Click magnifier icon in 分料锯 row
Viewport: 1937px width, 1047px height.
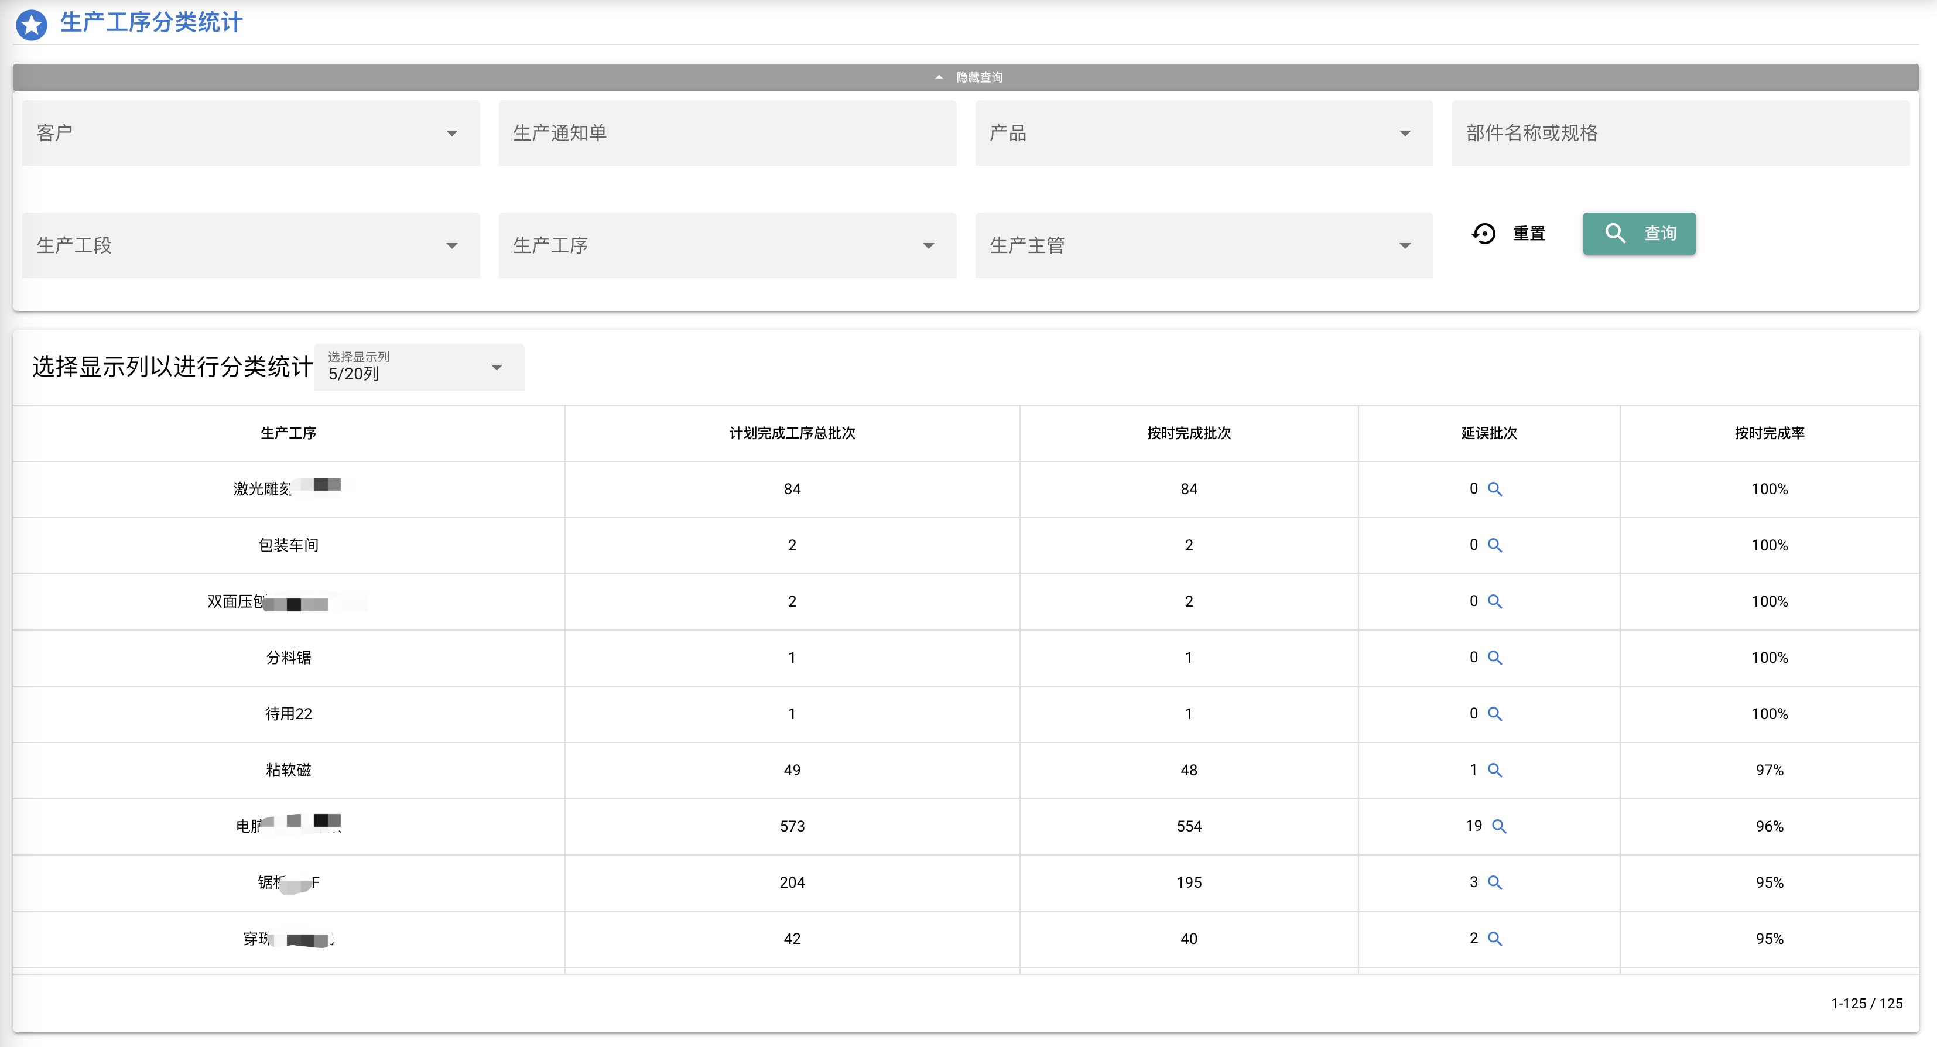pos(1495,658)
